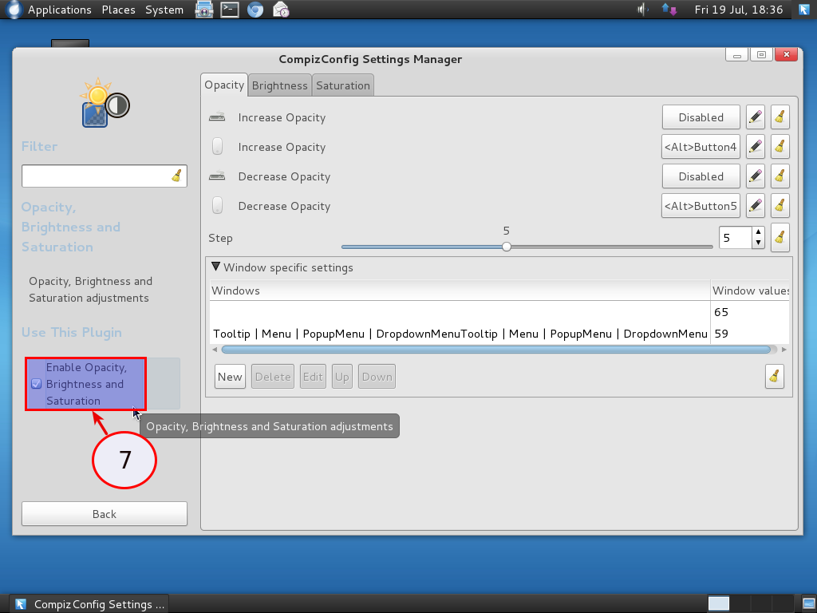Click the keyboard icon beside Increase Opacity

pos(217,117)
